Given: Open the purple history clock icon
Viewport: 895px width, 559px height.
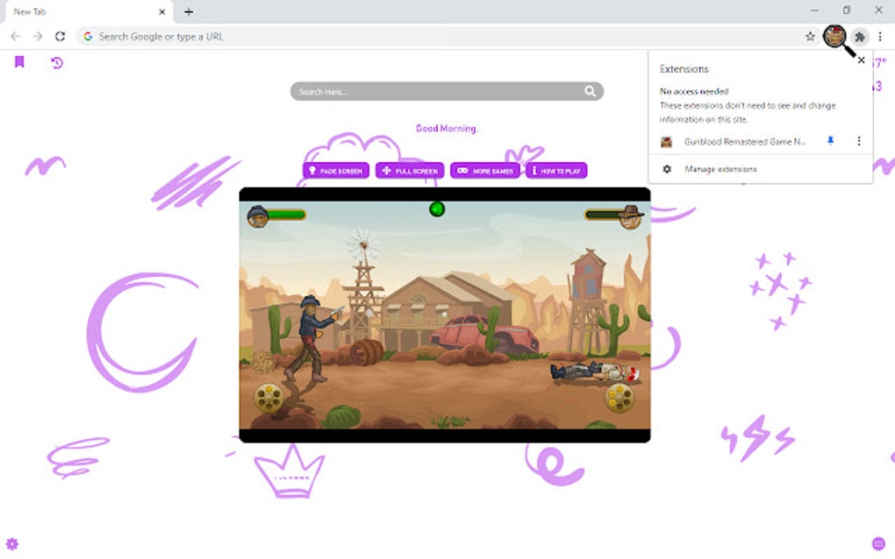Looking at the screenshot, I should point(57,63).
